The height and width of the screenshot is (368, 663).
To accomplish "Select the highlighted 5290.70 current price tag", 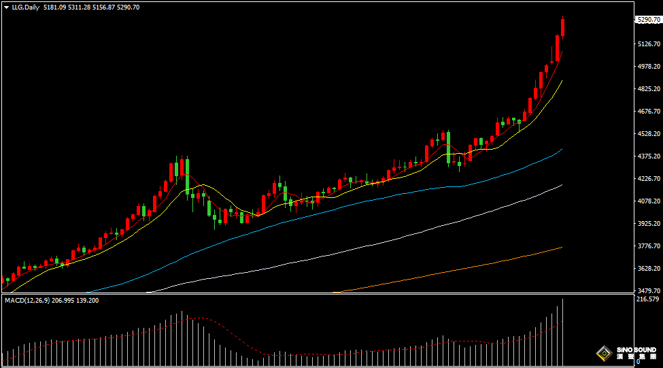I will click(x=648, y=20).
